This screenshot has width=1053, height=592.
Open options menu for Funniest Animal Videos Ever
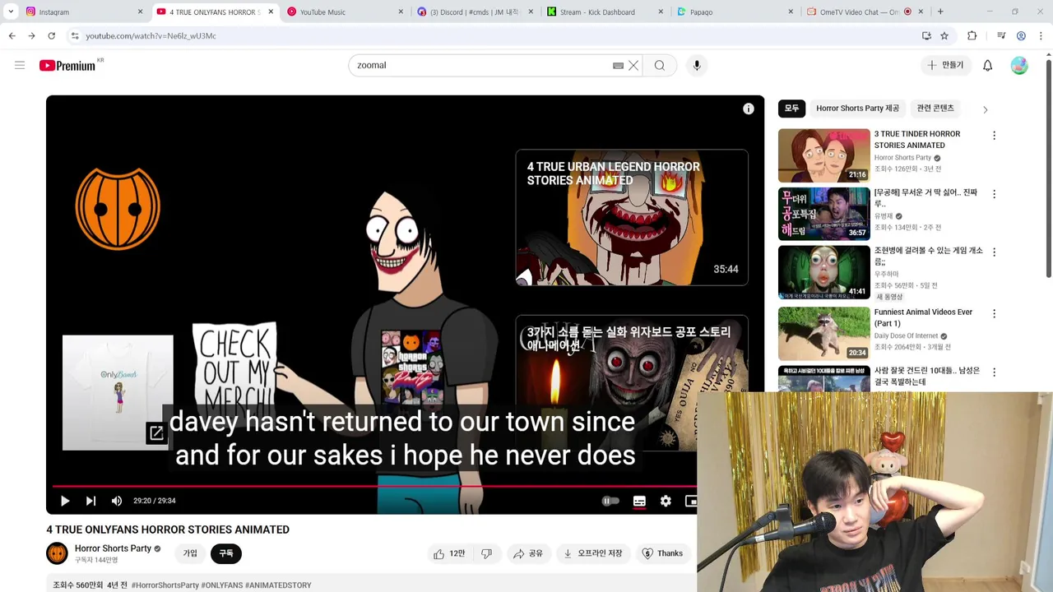994,313
